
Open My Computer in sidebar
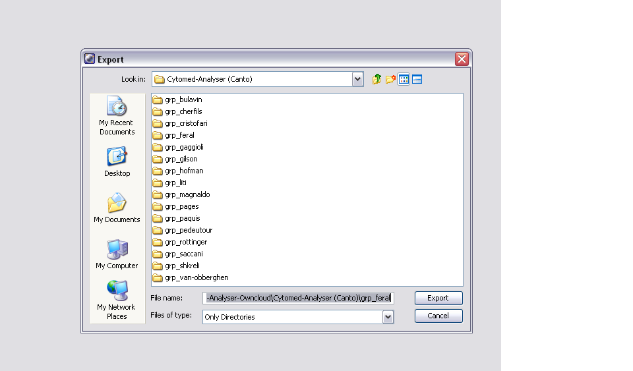(x=117, y=254)
